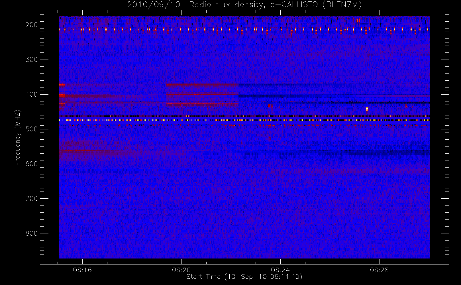461x285 pixels.
Task: Select the 800 frequency tick label
Action: 32,233
